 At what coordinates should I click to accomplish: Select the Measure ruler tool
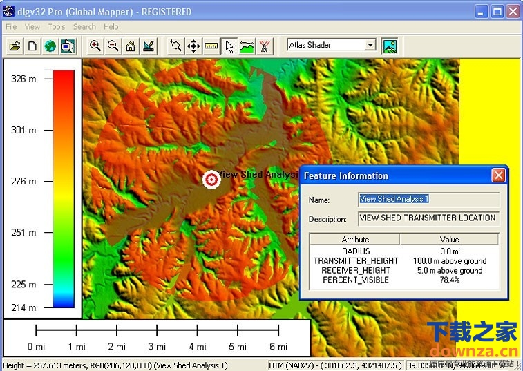[x=211, y=46]
